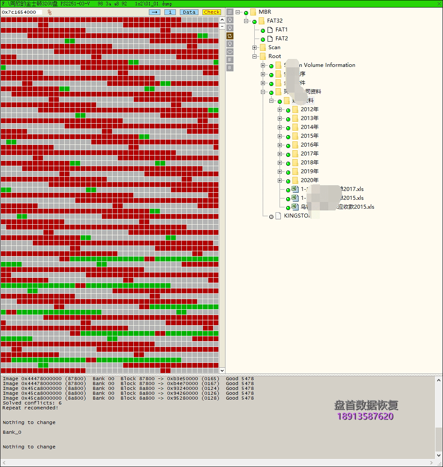
Task: Click the address field showing 0x7c1654000
Action: point(21,12)
